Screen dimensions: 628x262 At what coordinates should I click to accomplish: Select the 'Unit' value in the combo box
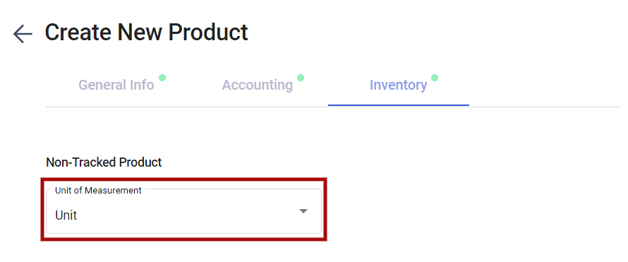point(66,215)
